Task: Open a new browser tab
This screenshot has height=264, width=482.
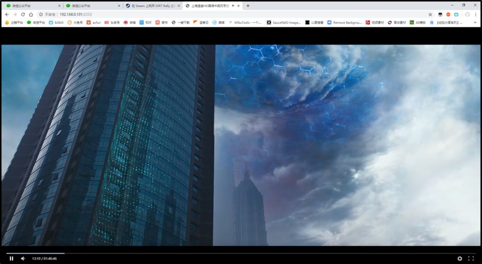Action: (x=248, y=6)
